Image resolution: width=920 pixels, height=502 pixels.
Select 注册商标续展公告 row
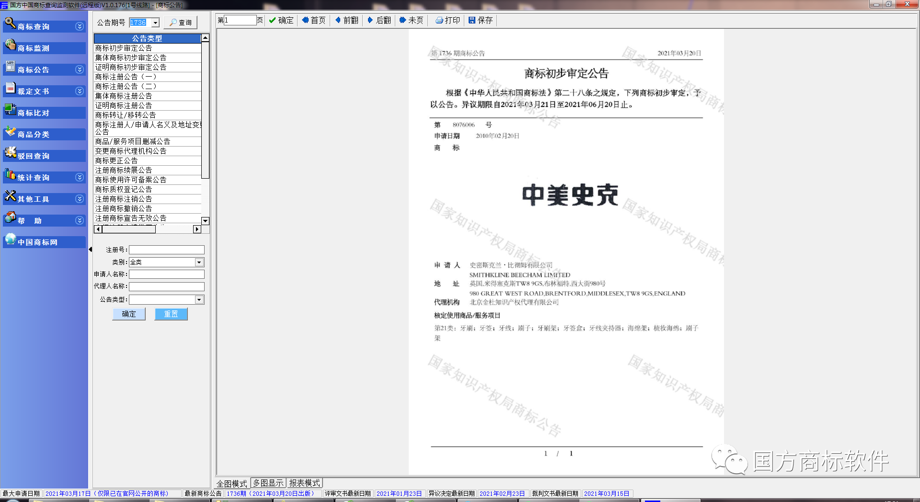click(148, 170)
